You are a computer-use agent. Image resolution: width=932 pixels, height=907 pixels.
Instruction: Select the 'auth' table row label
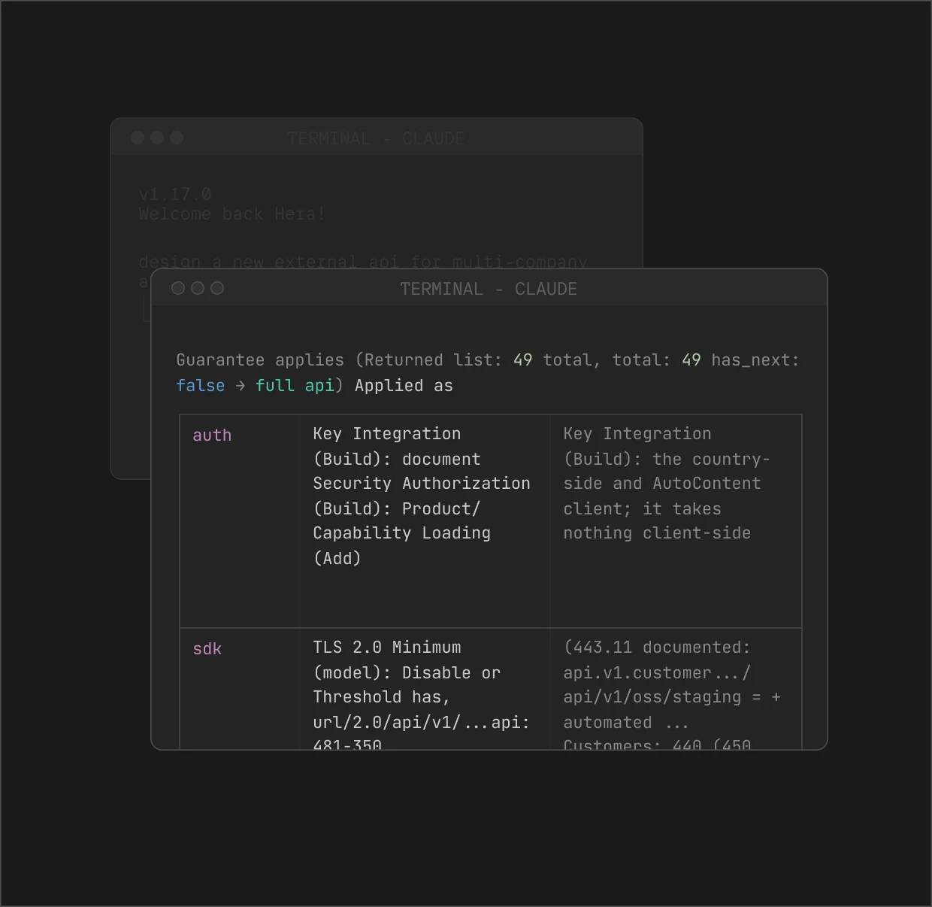(212, 435)
